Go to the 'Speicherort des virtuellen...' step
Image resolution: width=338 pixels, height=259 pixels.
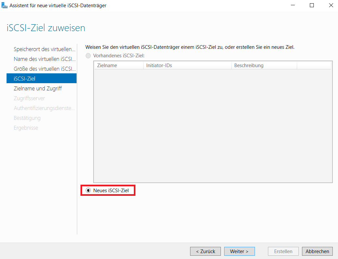[44, 49]
